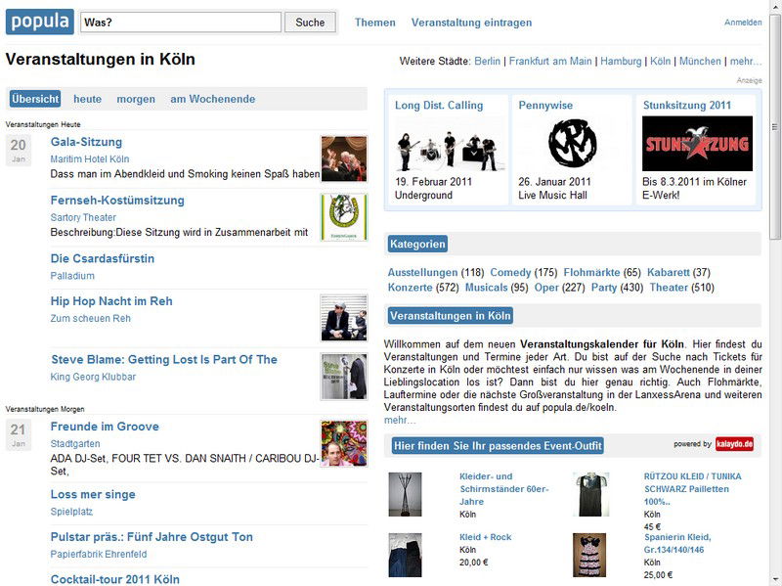
Task: Click the Anmelden link
Action: pos(743,23)
